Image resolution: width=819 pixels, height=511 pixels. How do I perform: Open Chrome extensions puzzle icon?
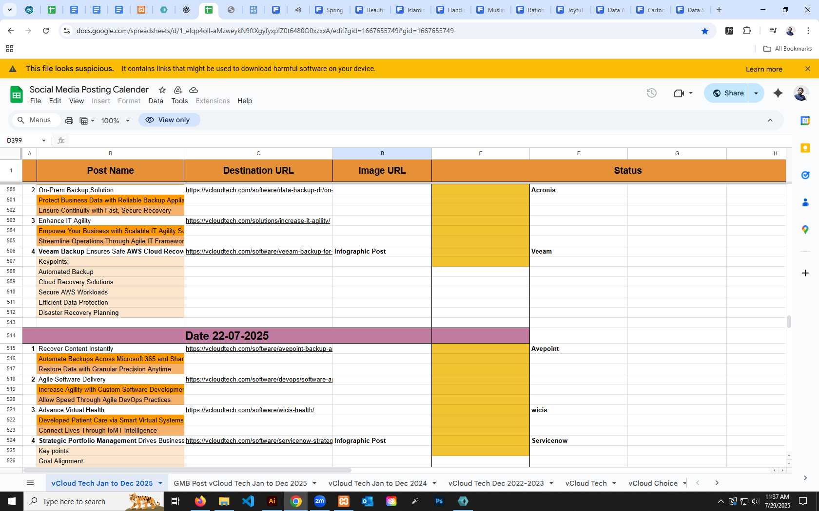[747, 31]
